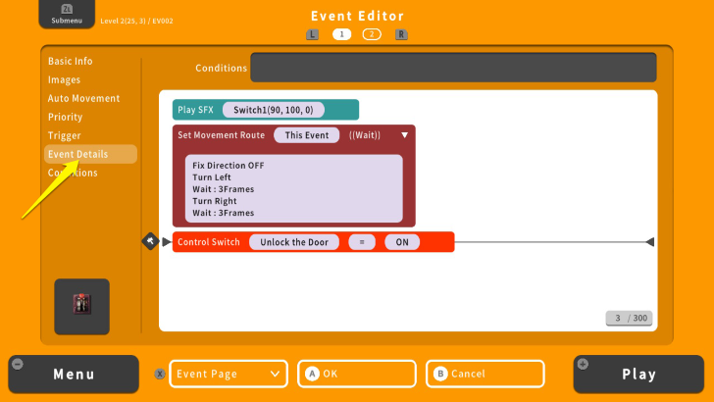Switch to event page 2
This screenshot has width=714, height=402.
click(372, 34)
